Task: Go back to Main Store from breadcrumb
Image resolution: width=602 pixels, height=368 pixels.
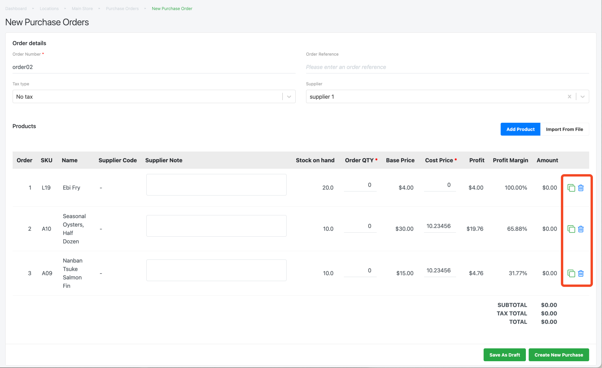Action: tap(82, 8)
